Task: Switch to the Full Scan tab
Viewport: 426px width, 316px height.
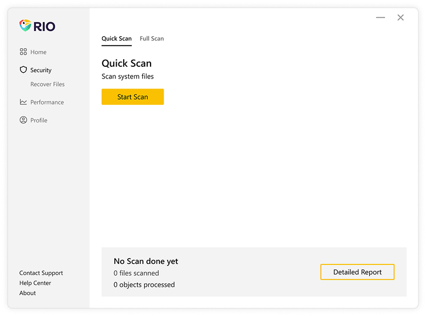Action: point(152,39)
